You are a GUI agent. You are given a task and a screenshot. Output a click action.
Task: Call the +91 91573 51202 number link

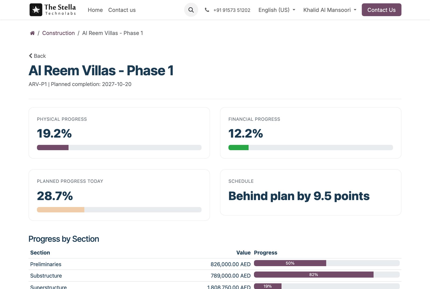232,10
